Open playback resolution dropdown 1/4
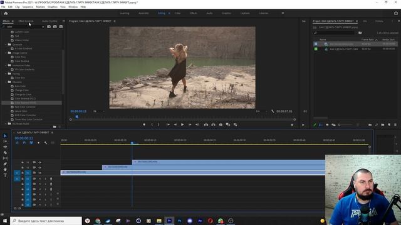Viewport: 401px width, 225px height. (x=261, y=111)
